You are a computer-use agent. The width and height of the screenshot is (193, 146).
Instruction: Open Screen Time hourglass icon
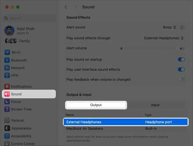pos(7,109)
